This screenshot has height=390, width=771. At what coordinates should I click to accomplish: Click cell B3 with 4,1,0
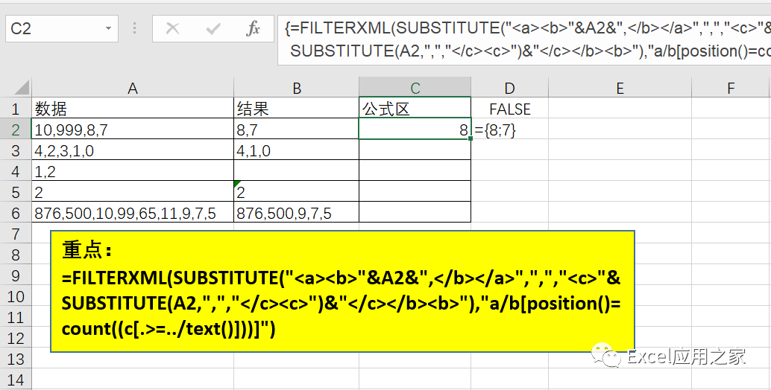[297, 150]
